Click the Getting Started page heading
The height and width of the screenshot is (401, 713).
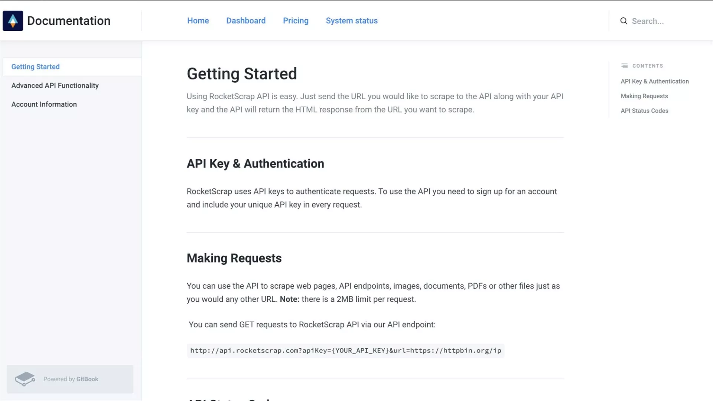point(242,74)
